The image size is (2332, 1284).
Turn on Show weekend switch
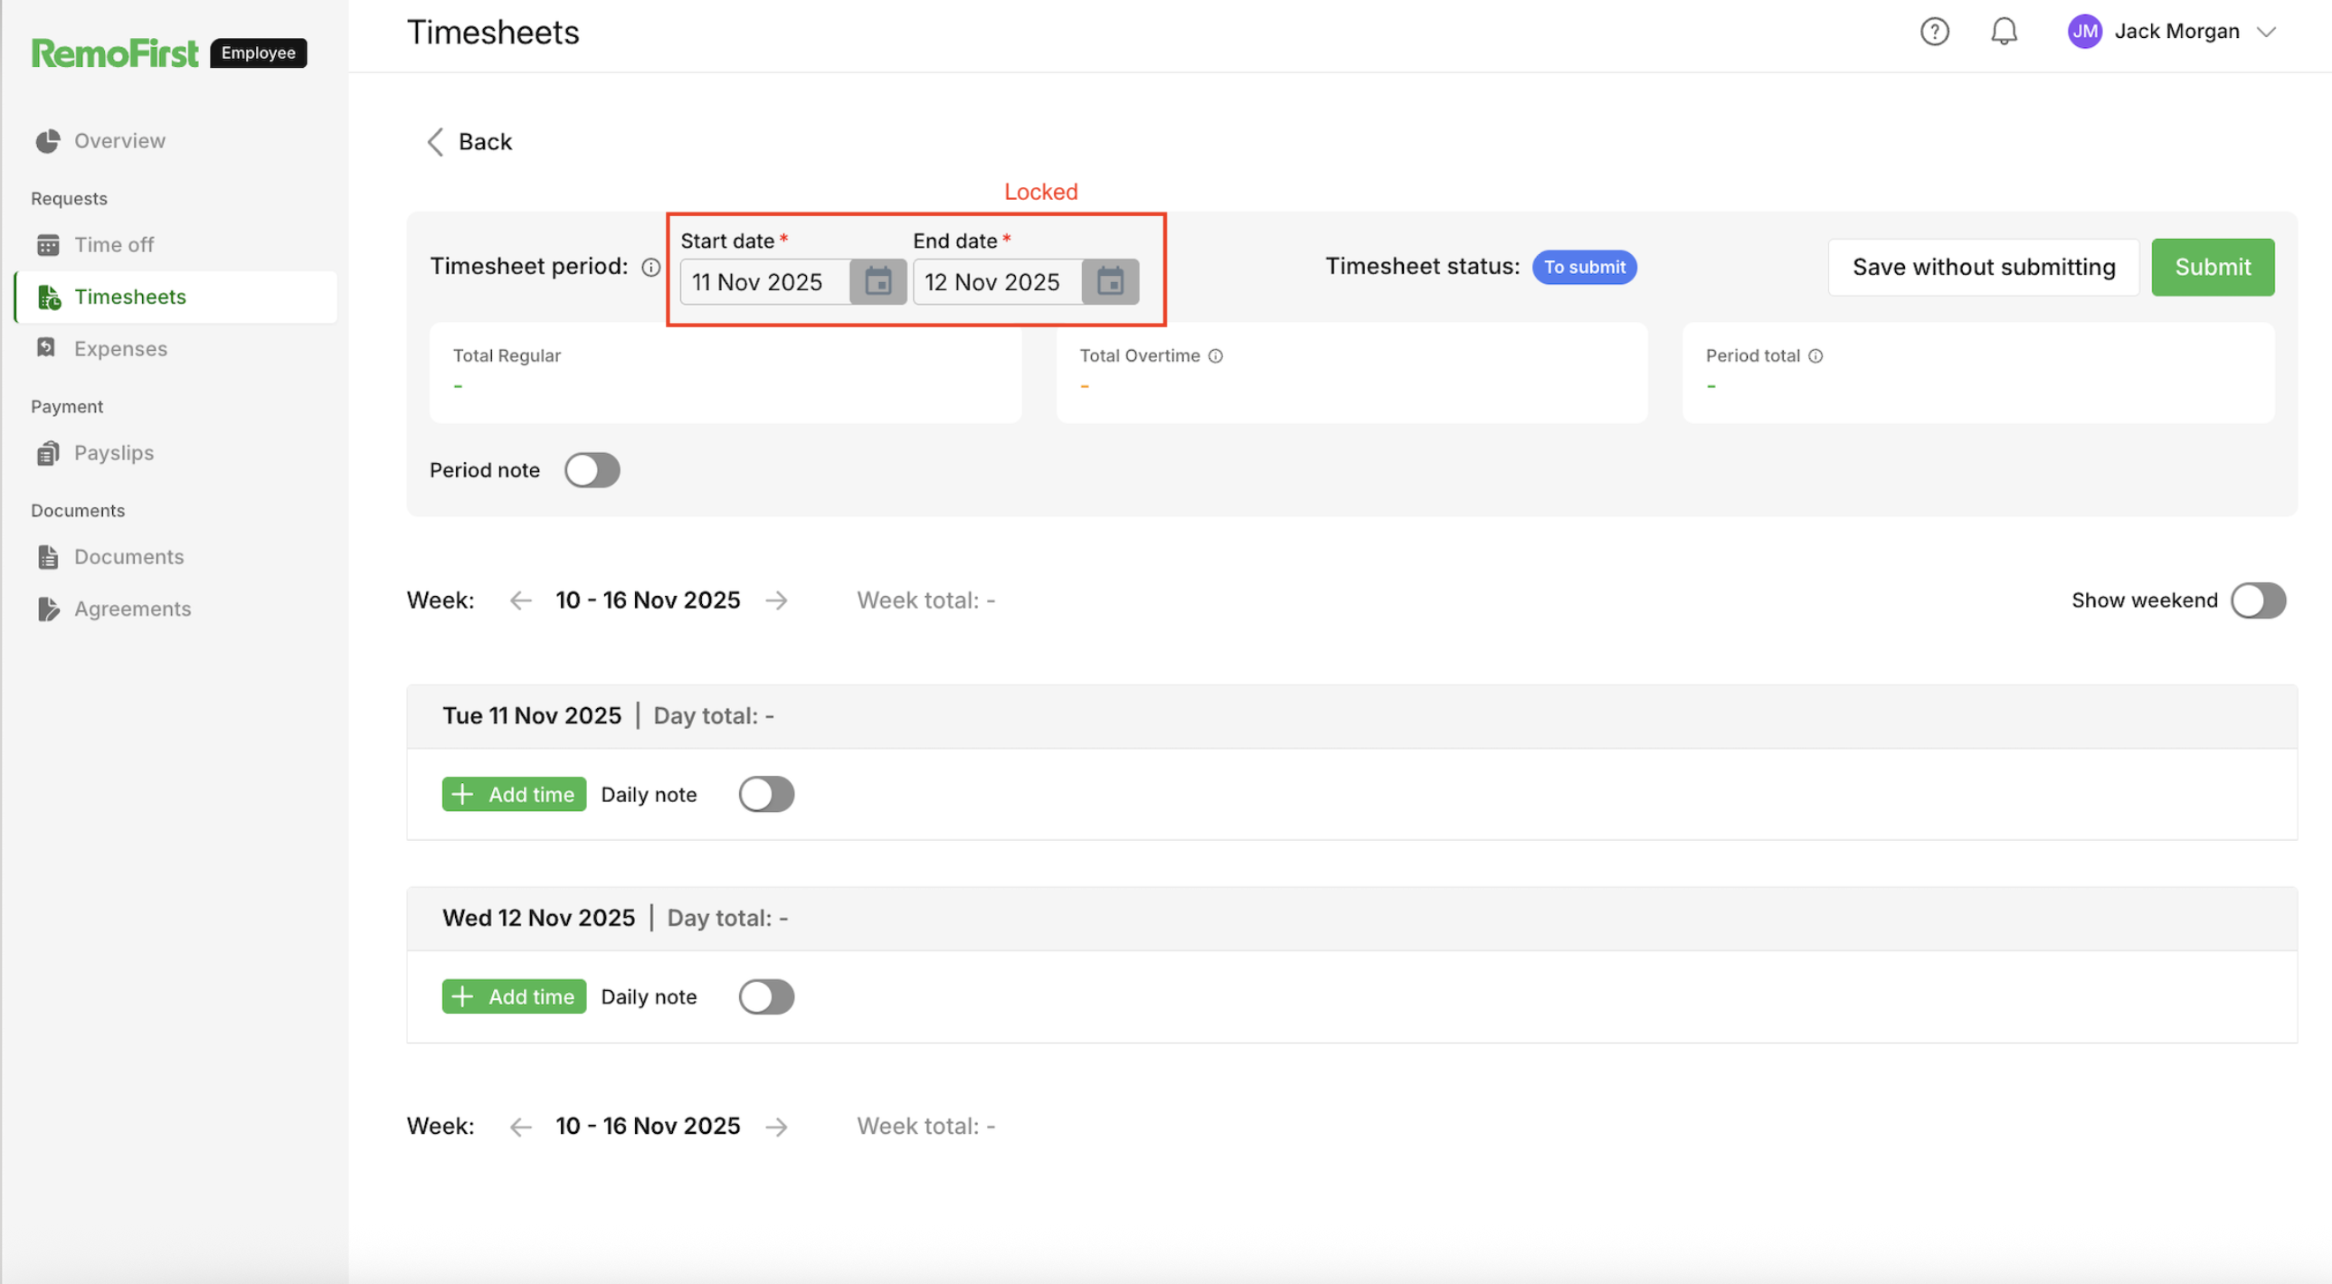(x=2258, y=600)
